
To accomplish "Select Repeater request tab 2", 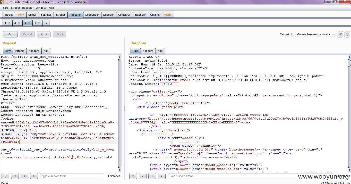I will coord(15,23).
